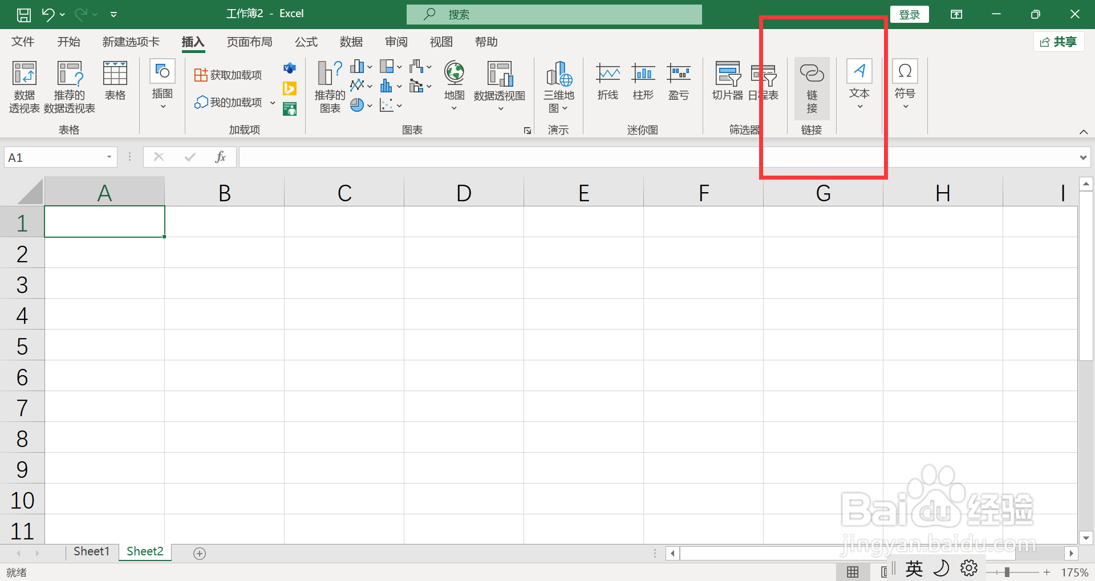This screenshot has width=1095, height=581.
Task: Switch to Page Layout (页面布局) tab
Action: [x=250, y=42]
